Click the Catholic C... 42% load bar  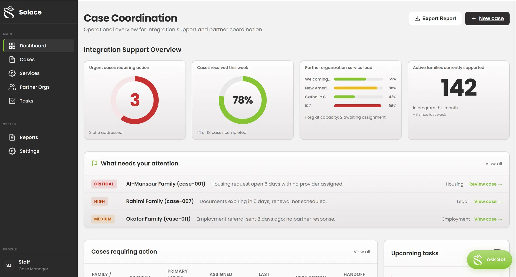pos(358,97)
